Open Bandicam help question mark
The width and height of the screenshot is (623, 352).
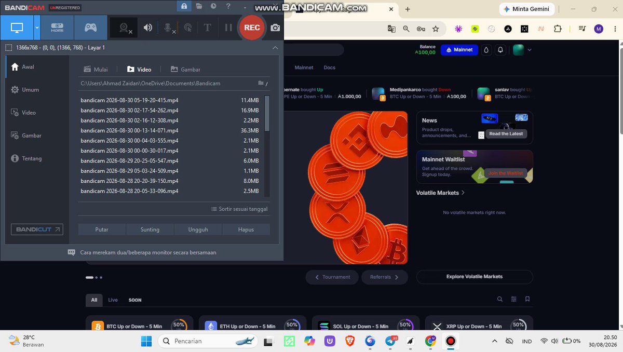pos(228,6)
